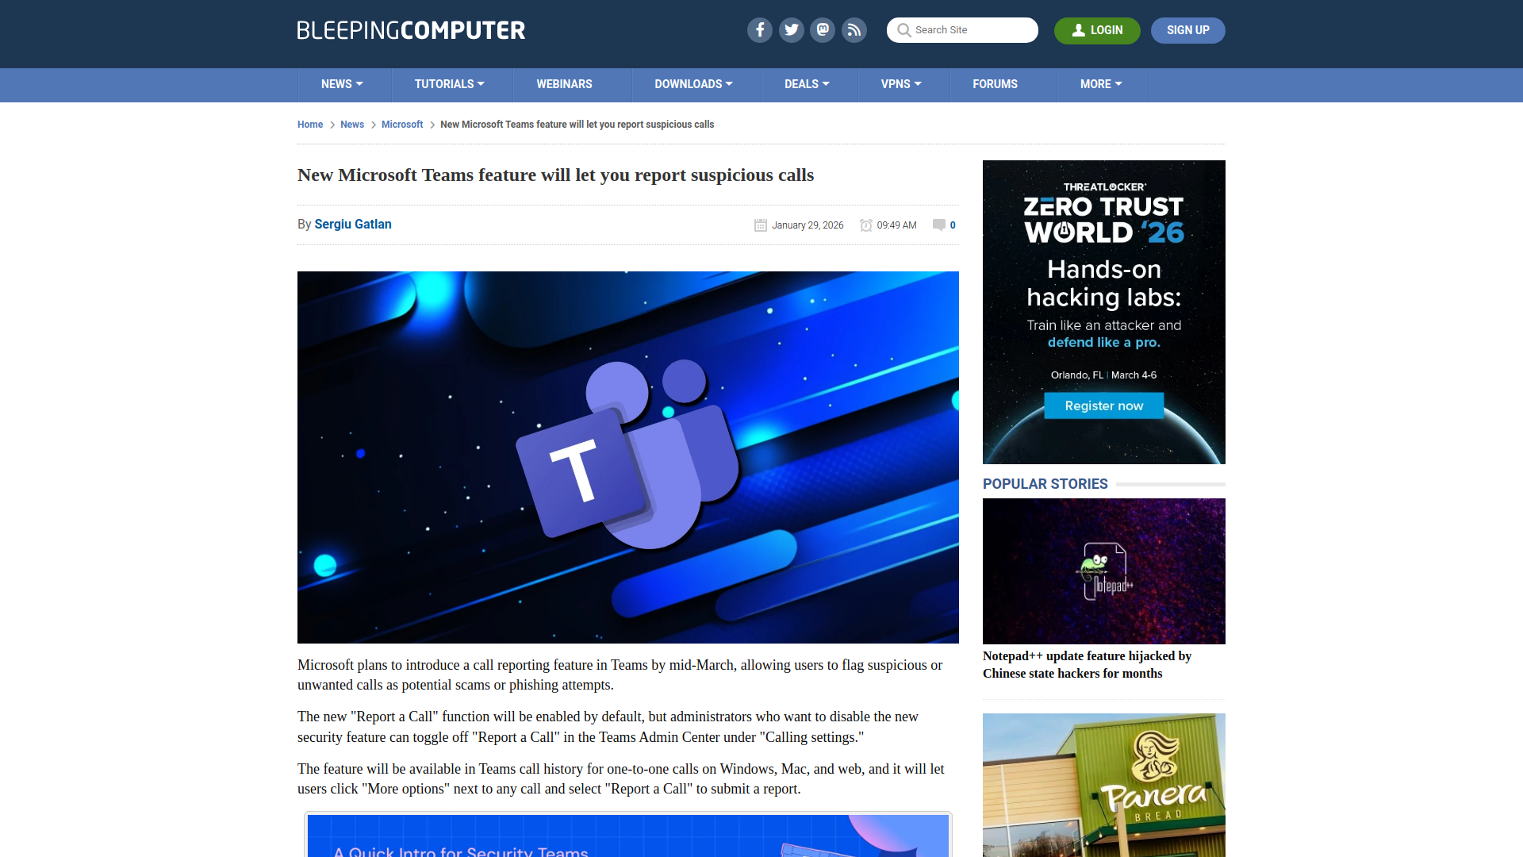Open the VPNs dropdown menu
Image resolution: width=1523 pixels, height=857 pixels.
901,84
